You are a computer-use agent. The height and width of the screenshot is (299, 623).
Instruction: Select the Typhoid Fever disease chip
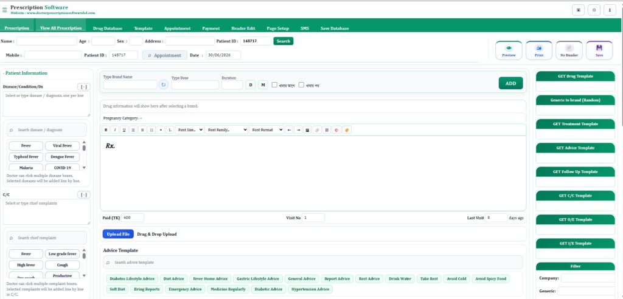[x=26, y=157]
